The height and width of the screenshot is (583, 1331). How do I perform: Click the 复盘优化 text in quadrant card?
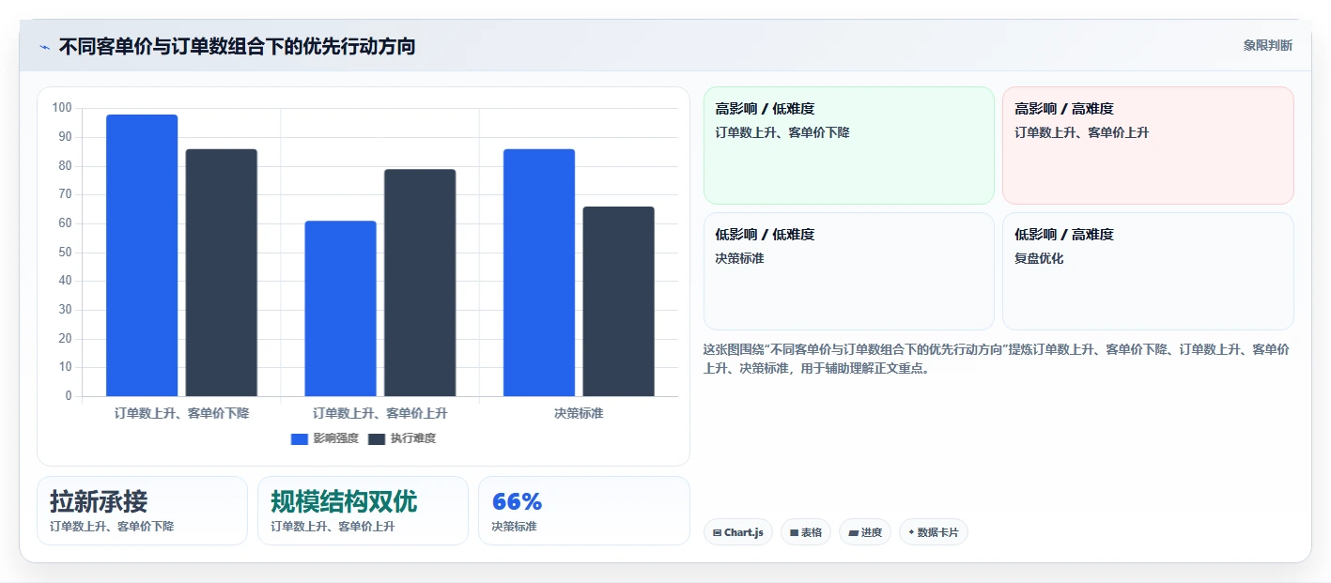click(x=1039, y=258)
